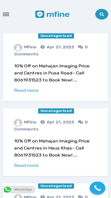Screen dimensions: 111x198
Task: Click the MFine author avatar in first post
Action: 18,47
